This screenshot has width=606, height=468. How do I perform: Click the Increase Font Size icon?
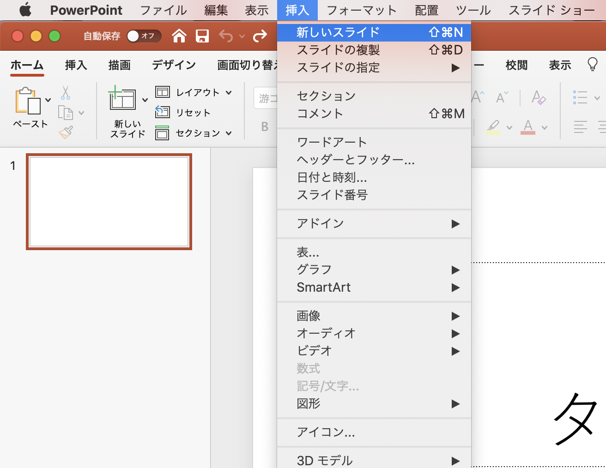(478, 97)
